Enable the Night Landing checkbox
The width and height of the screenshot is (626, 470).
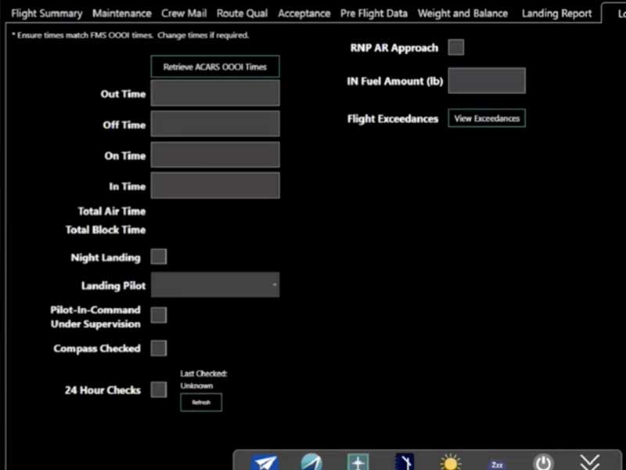(159, 257)
